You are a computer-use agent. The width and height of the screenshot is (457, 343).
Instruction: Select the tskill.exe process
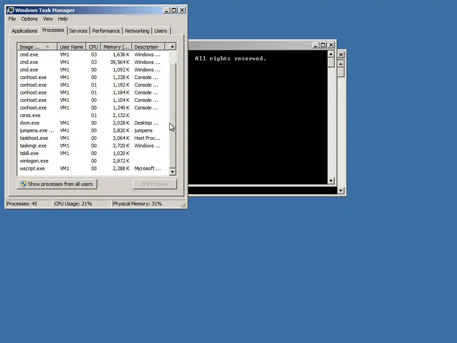(93, 153)
